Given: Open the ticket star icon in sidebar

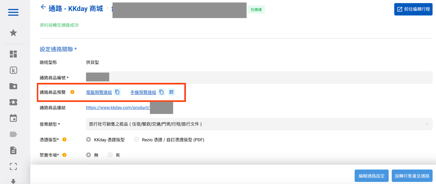Looking at the screenshot, I should coord(13,102).
